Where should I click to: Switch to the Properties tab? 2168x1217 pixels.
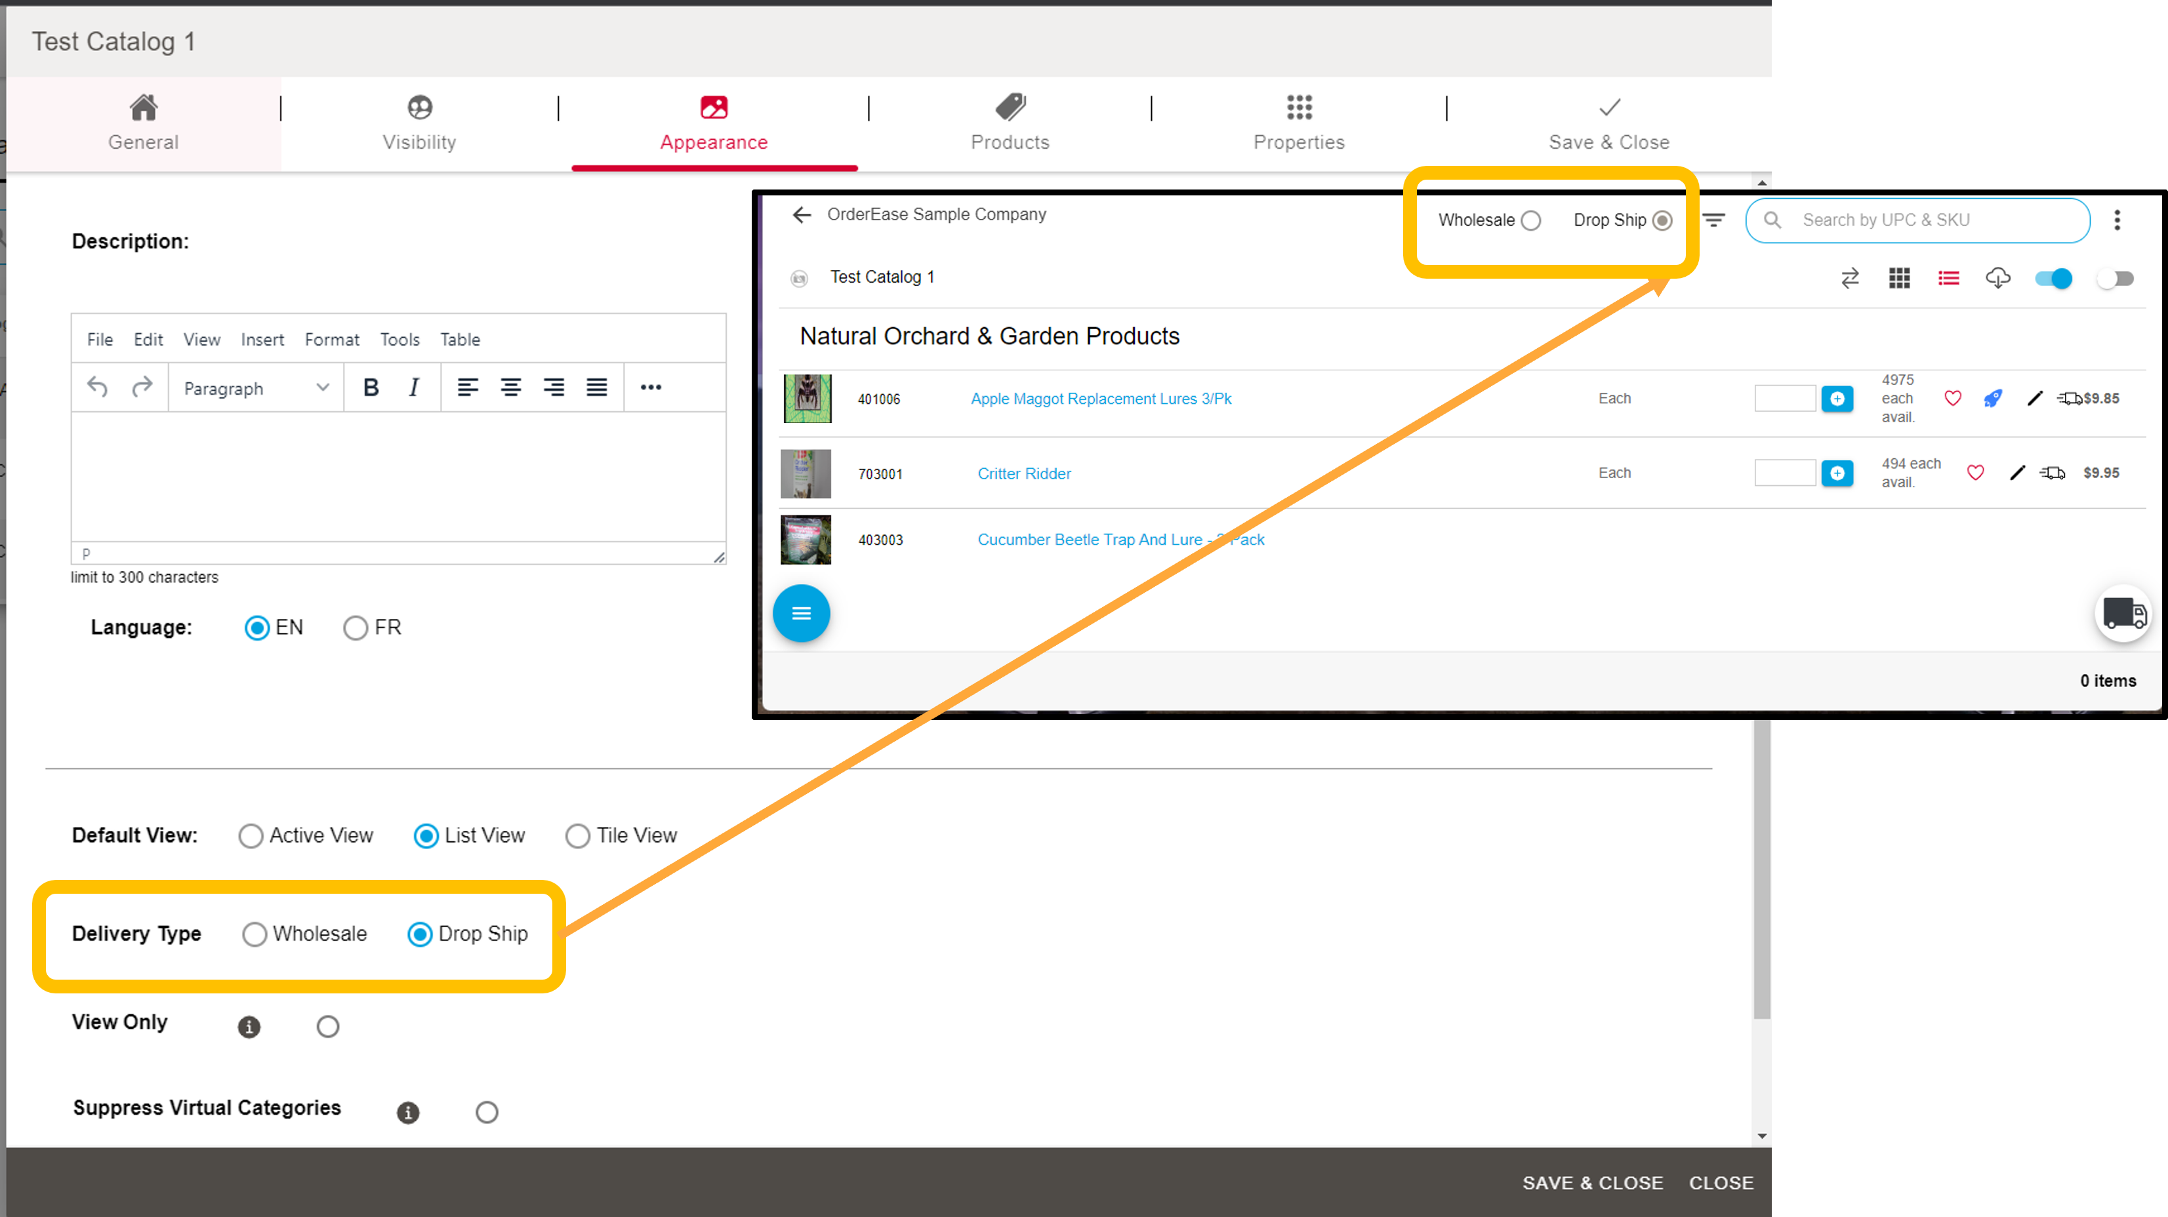1298,123
